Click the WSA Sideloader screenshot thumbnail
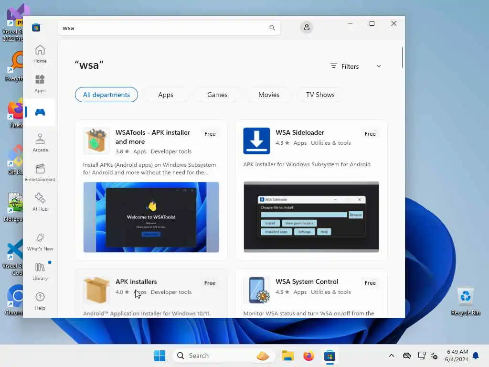The height and width of the screenshot is (367, 489). coord(311,217)
